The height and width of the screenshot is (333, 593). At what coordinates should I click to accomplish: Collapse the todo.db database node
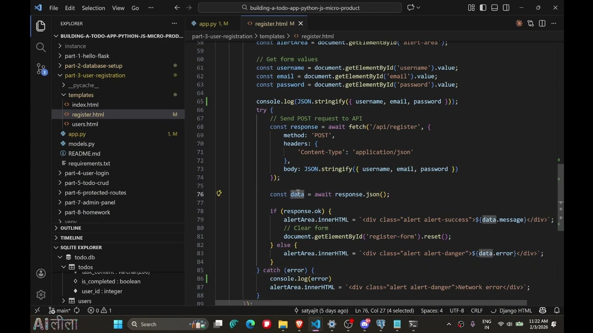click(60, 257)
